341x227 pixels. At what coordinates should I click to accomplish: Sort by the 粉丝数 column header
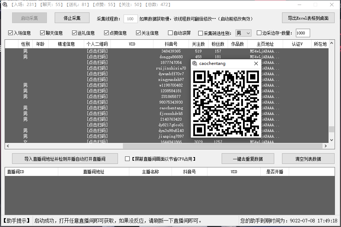coord(218,44)
